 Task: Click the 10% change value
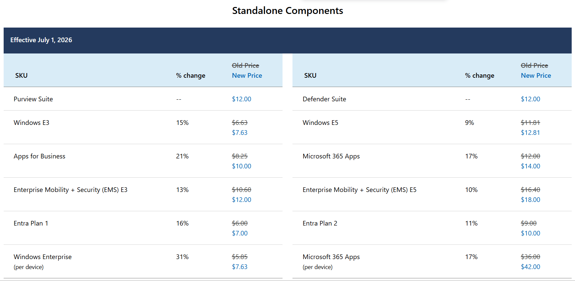click(x=471, y=190)
